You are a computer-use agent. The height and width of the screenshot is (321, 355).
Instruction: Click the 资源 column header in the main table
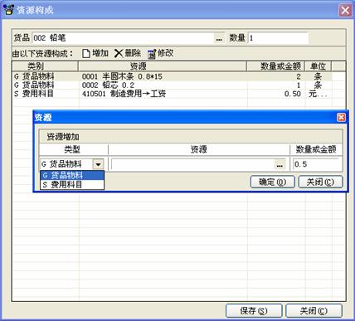point(163,66)
